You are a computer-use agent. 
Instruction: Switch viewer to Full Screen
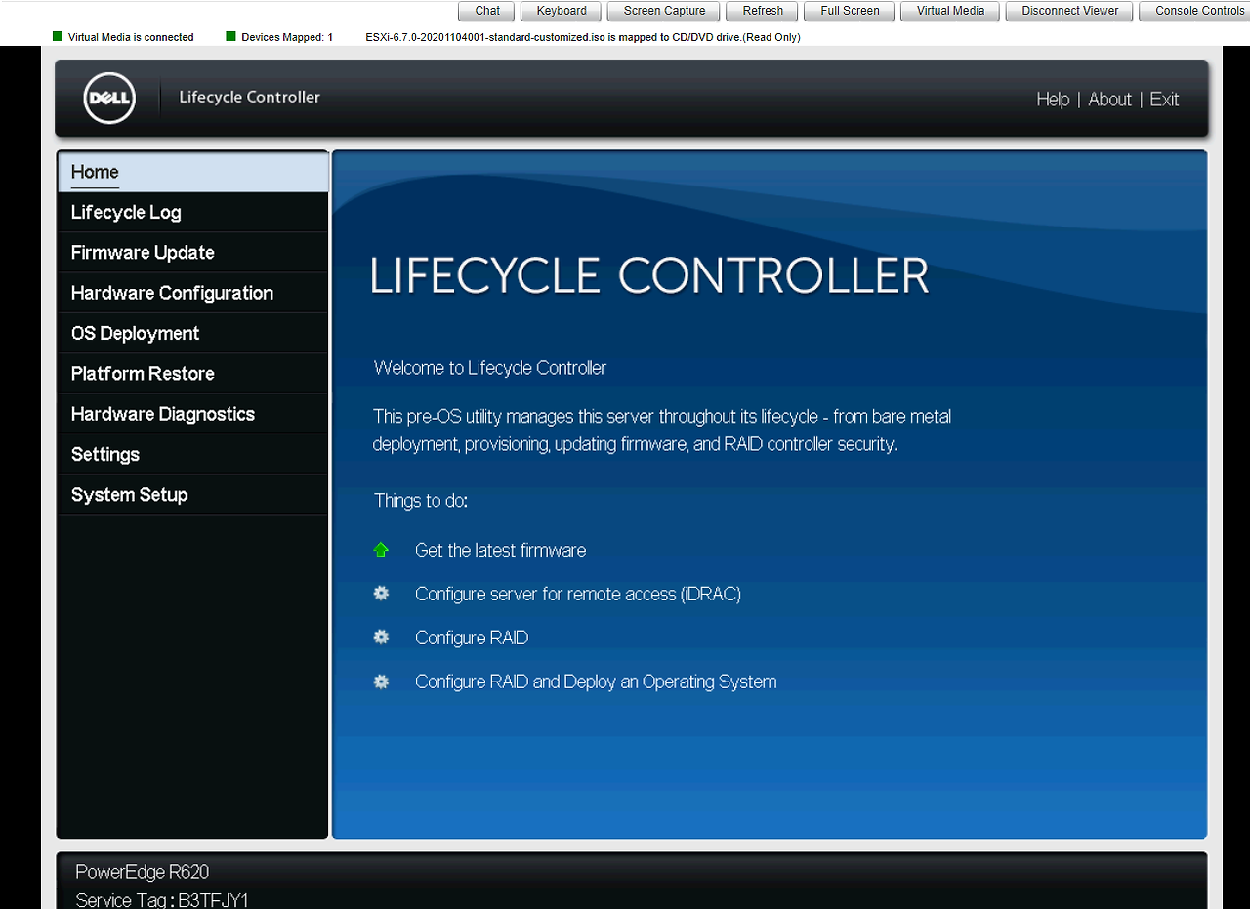[x=850, y=11]
